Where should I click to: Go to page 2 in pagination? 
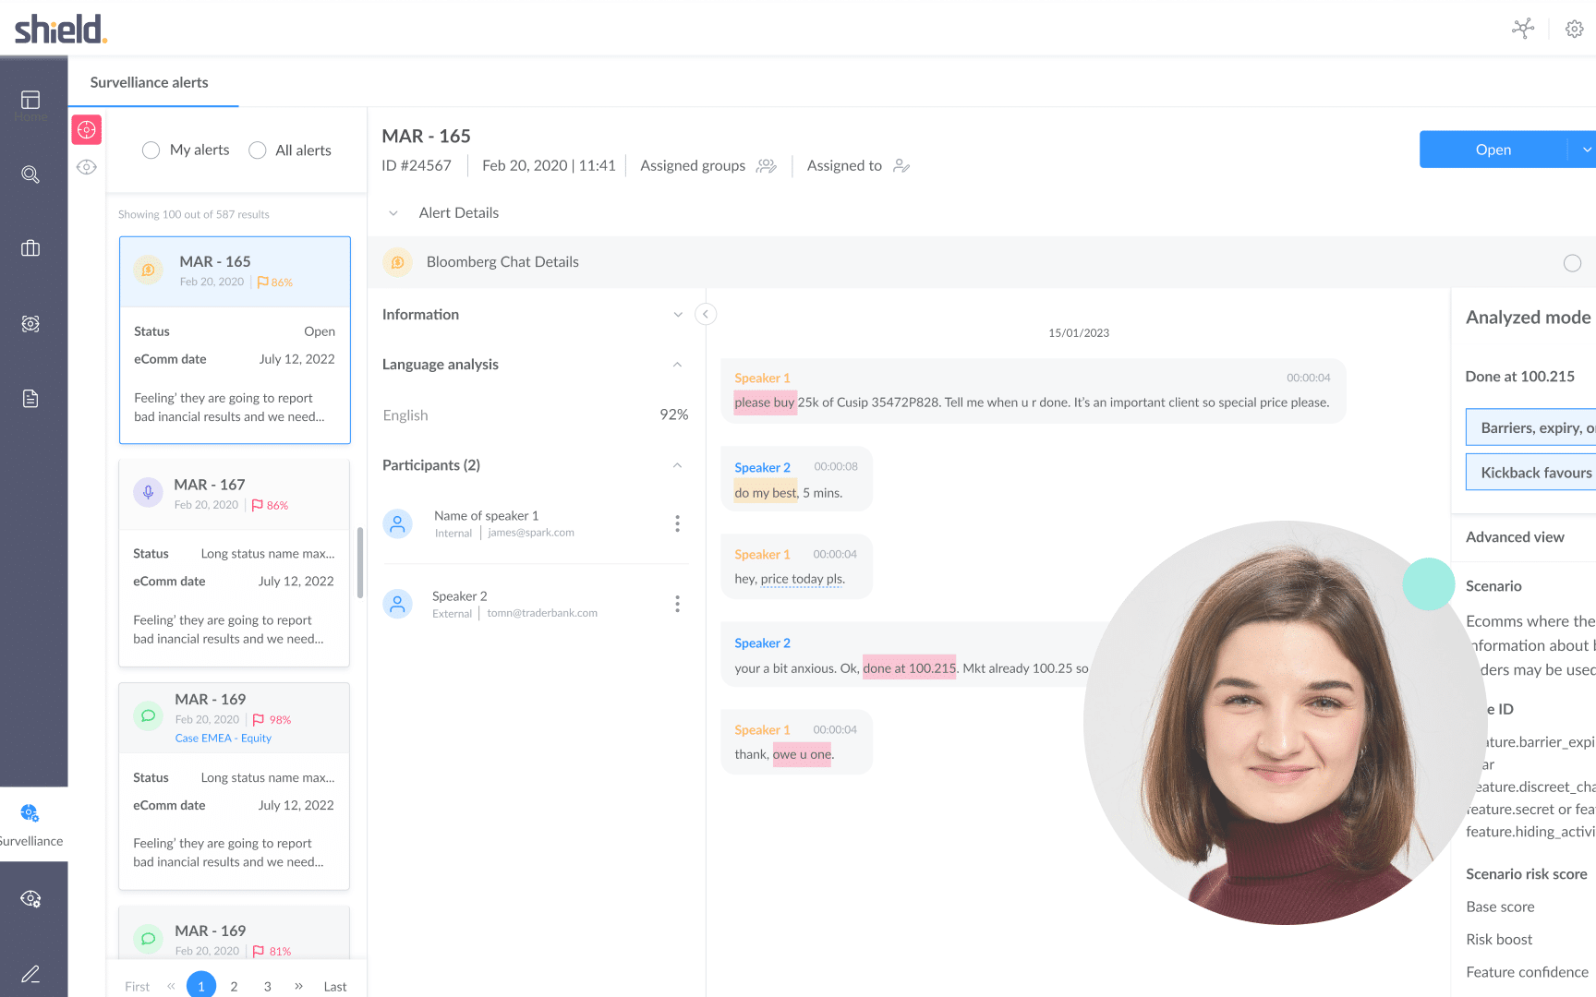(x=235, y=986)
